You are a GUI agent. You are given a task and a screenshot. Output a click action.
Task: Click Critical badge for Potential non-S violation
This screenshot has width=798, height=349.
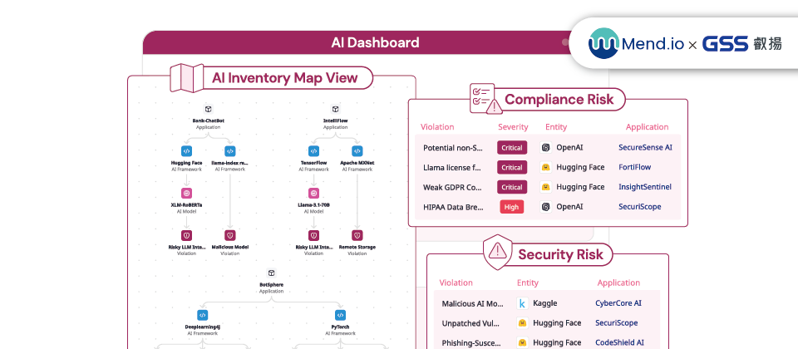[x=512, y=148]
